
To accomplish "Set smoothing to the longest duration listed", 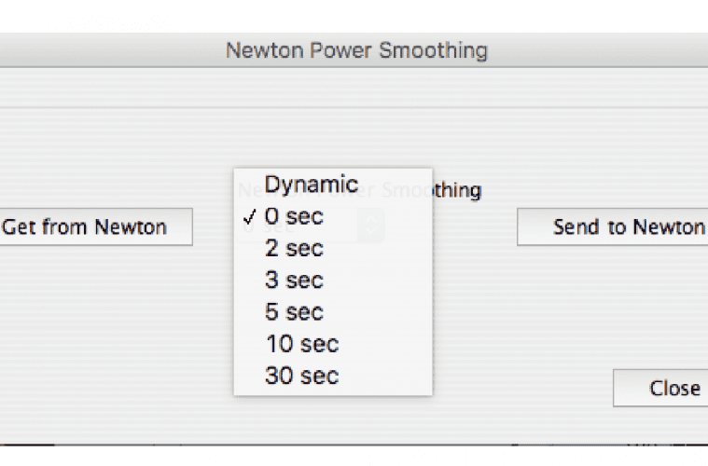I will (301, 376).
